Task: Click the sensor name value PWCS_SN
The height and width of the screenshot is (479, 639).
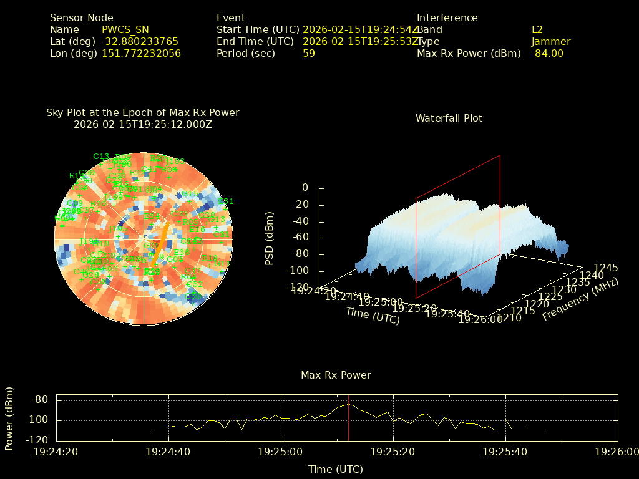Action: click(125, 29)
